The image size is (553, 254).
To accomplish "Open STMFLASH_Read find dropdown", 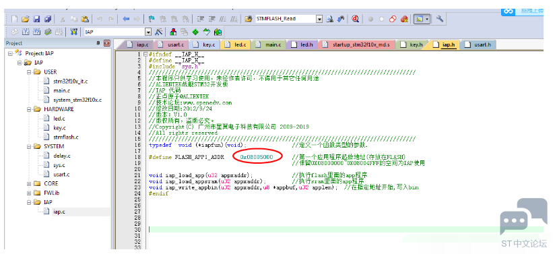I will coord(319,19).
